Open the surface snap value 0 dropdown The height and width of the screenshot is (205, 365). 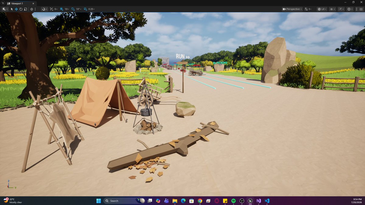point(56,9)
